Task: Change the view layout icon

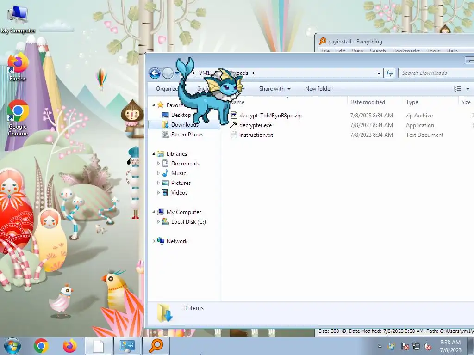Action: pyautogui.click(x=457, y=88)
